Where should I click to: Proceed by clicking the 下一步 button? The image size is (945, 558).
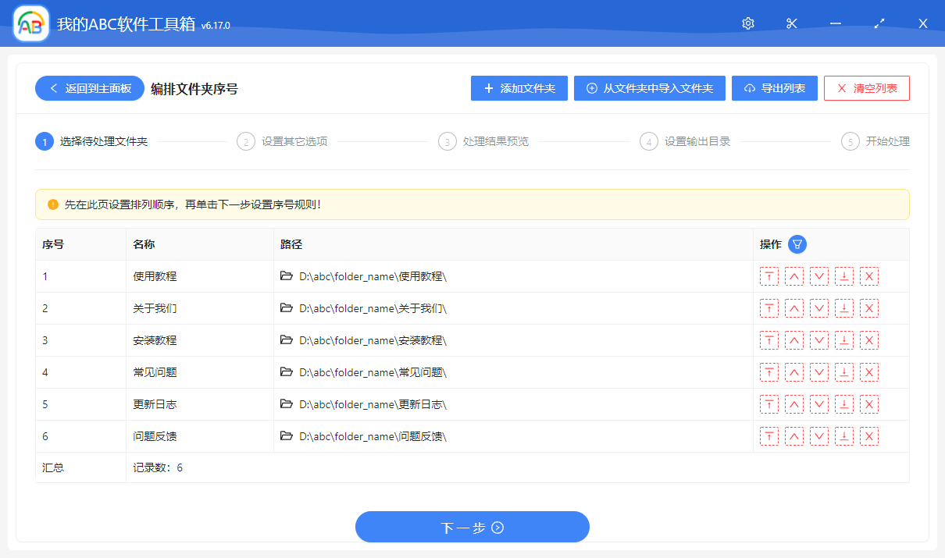(472, 527)
